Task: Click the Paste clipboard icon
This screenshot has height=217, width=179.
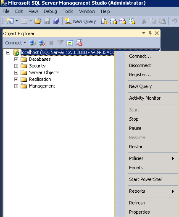Action: (x=163, y=21)
